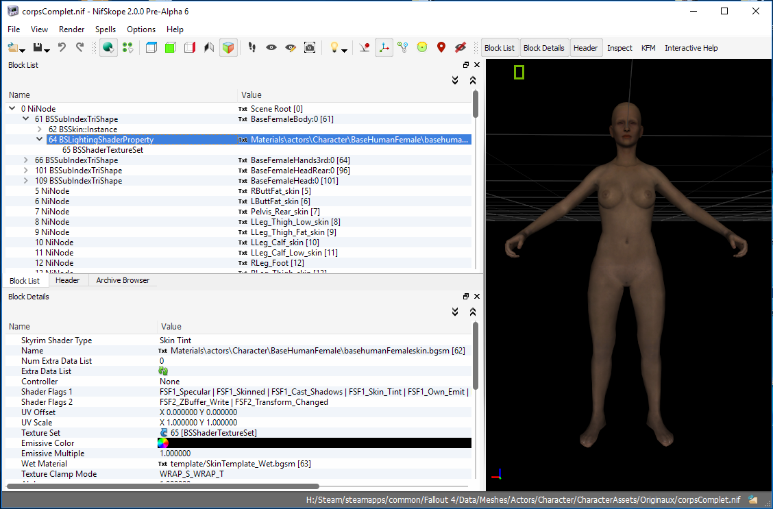Click the flip view (mirrored prism) icon

coord(209,48)
